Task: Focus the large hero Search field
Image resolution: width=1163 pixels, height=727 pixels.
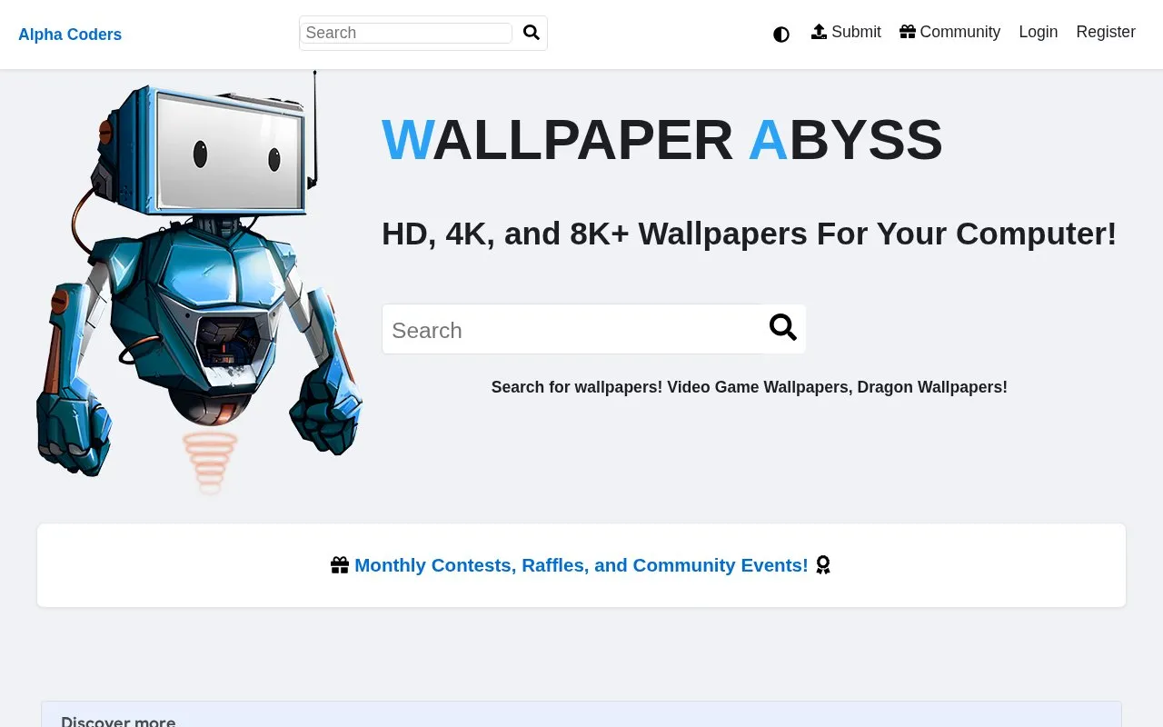Action: click(x=572, y=329)
